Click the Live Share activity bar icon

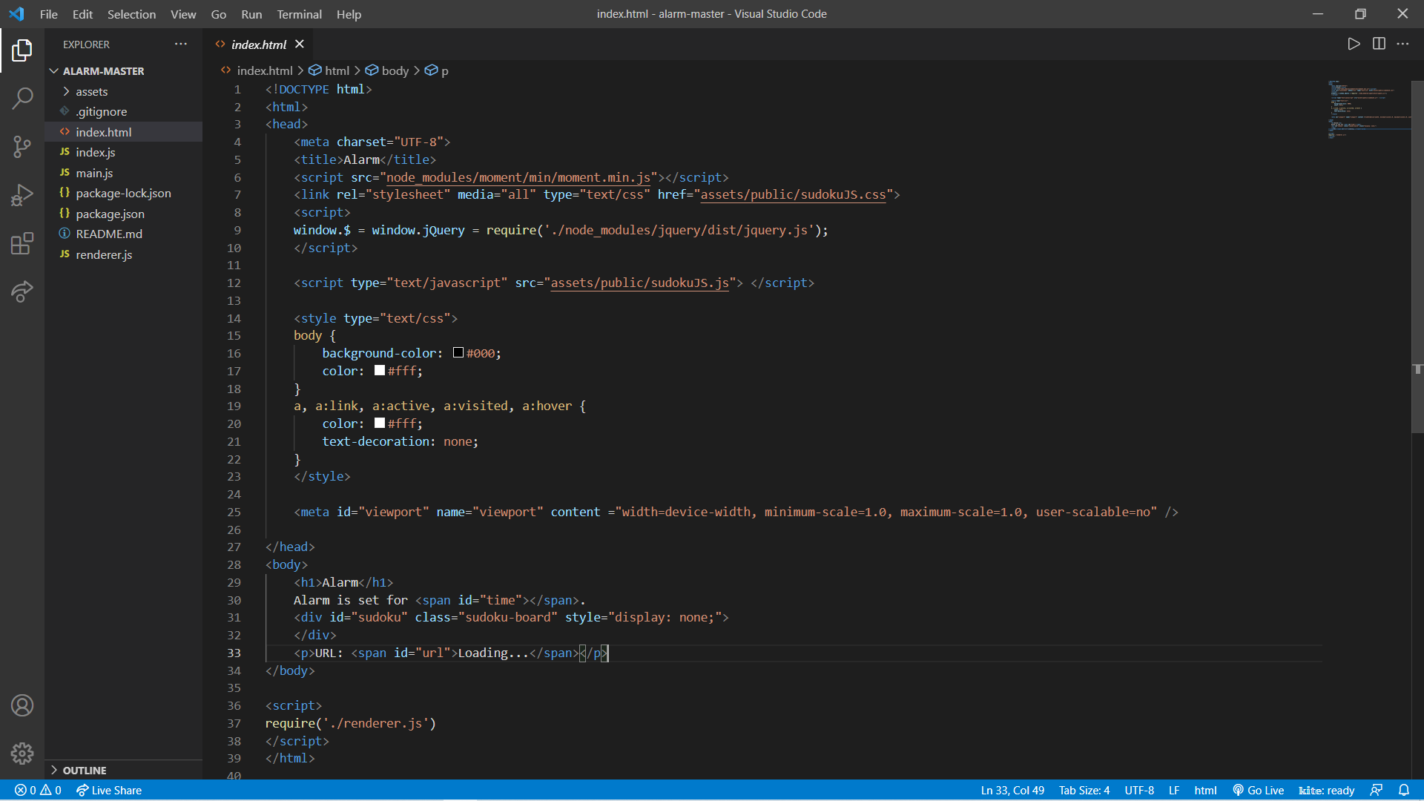pos(22,291)
